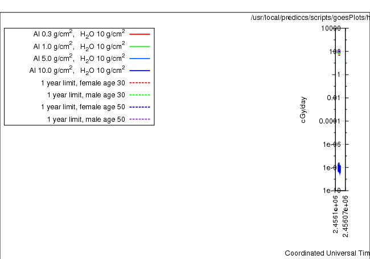Click the blue data cluster in plot
This screenshot has height=259, width=370.
339,168
